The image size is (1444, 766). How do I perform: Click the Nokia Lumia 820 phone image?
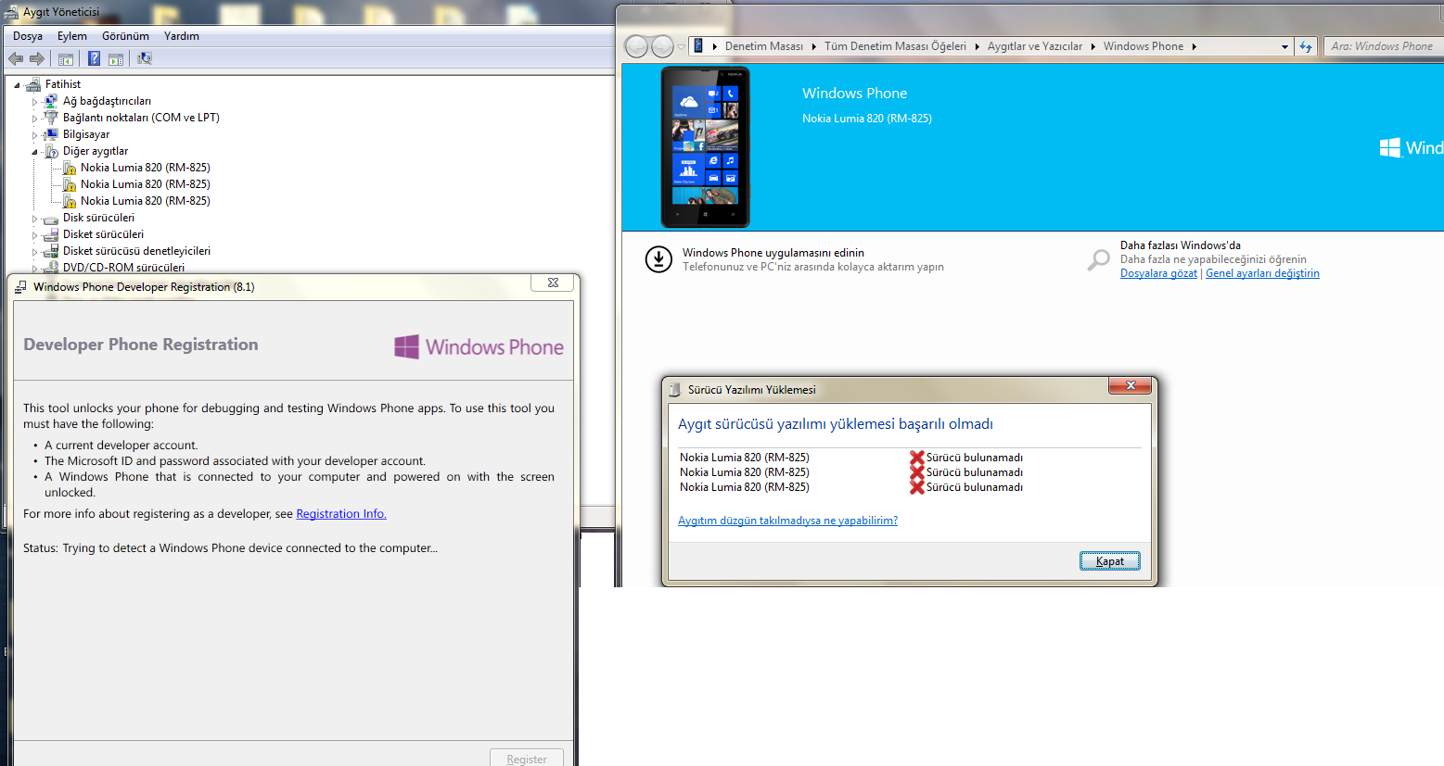coord(705,146)
